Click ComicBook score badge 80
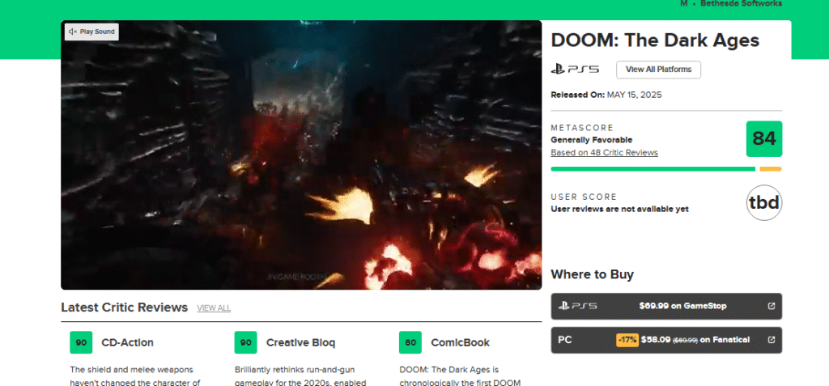 (410, 342)
